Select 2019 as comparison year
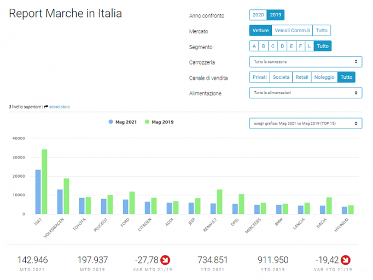Image resolution: width=373 pixels, height=280 pixels. (x=276, y=15)
